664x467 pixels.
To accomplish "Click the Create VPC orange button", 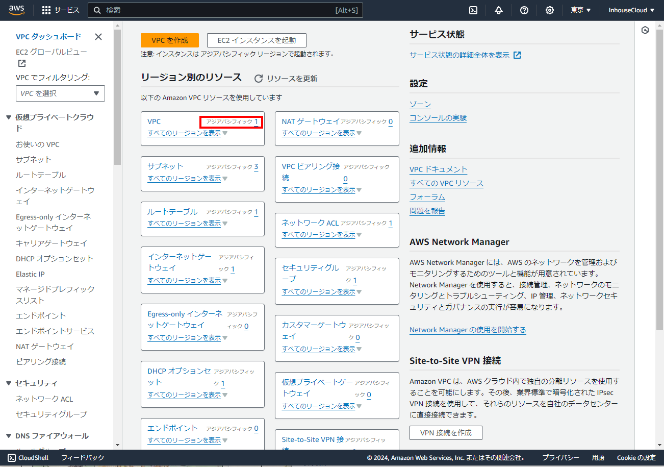I will click(170, 40).
